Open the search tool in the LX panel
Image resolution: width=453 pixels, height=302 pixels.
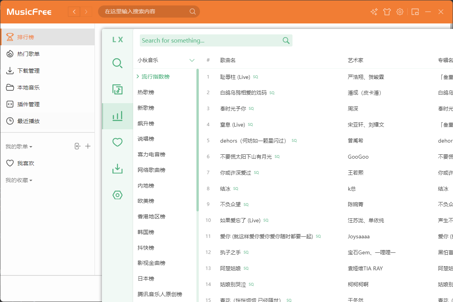tap(117, 63)
